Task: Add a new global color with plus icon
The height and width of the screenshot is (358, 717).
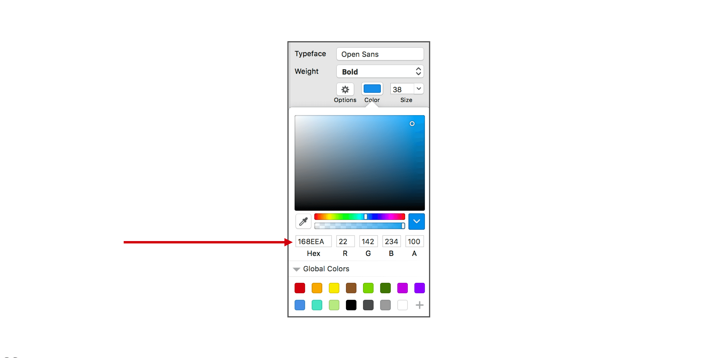Action: coord(419,305)
